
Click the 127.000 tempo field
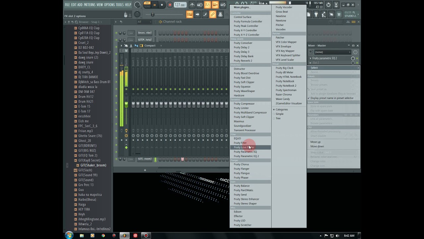pos(180,5)
